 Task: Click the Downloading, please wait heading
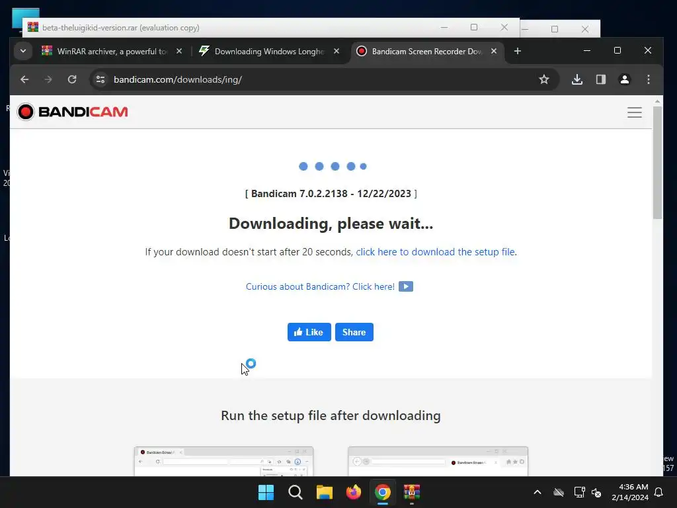(331, 224)
